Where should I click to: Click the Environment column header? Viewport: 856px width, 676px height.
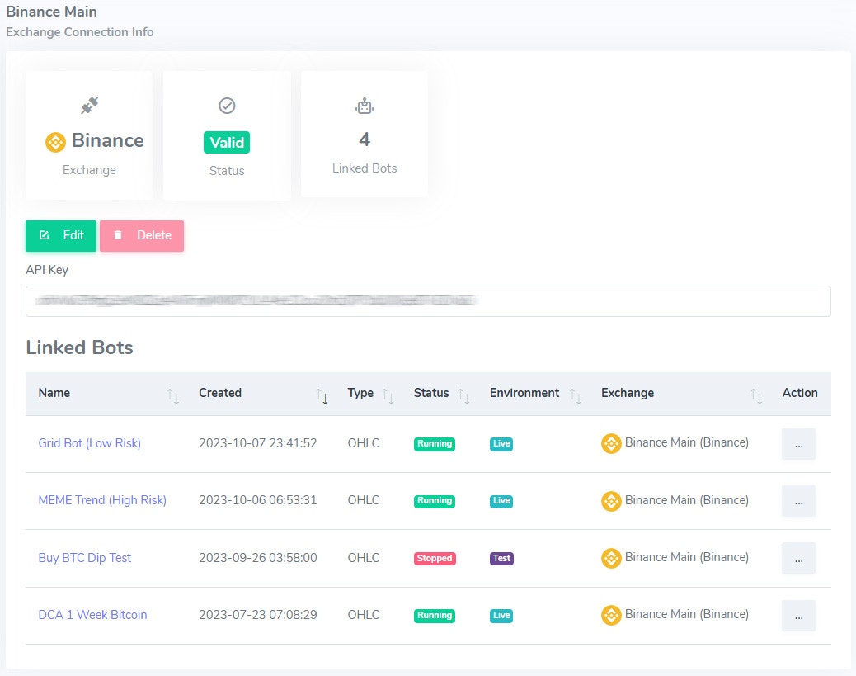(x=524, y=393)
